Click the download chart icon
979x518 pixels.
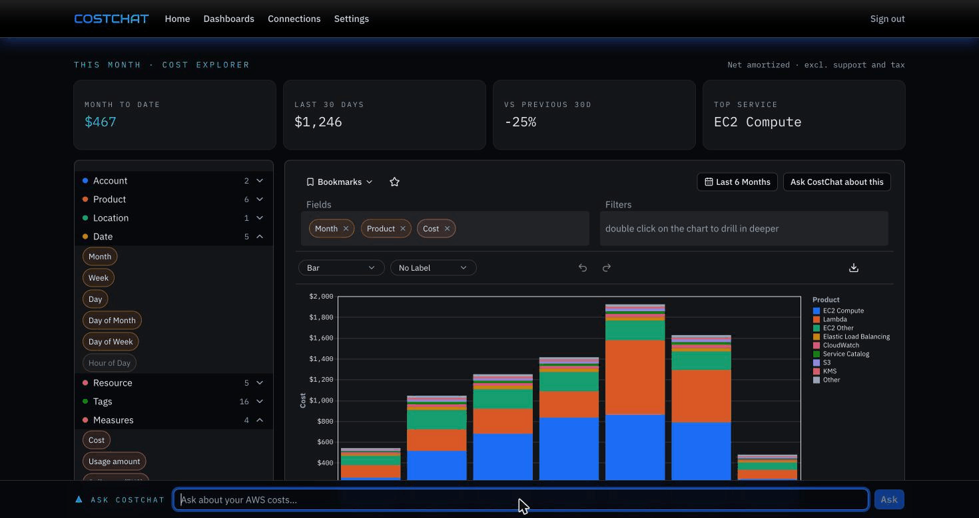tap(854, 267)
